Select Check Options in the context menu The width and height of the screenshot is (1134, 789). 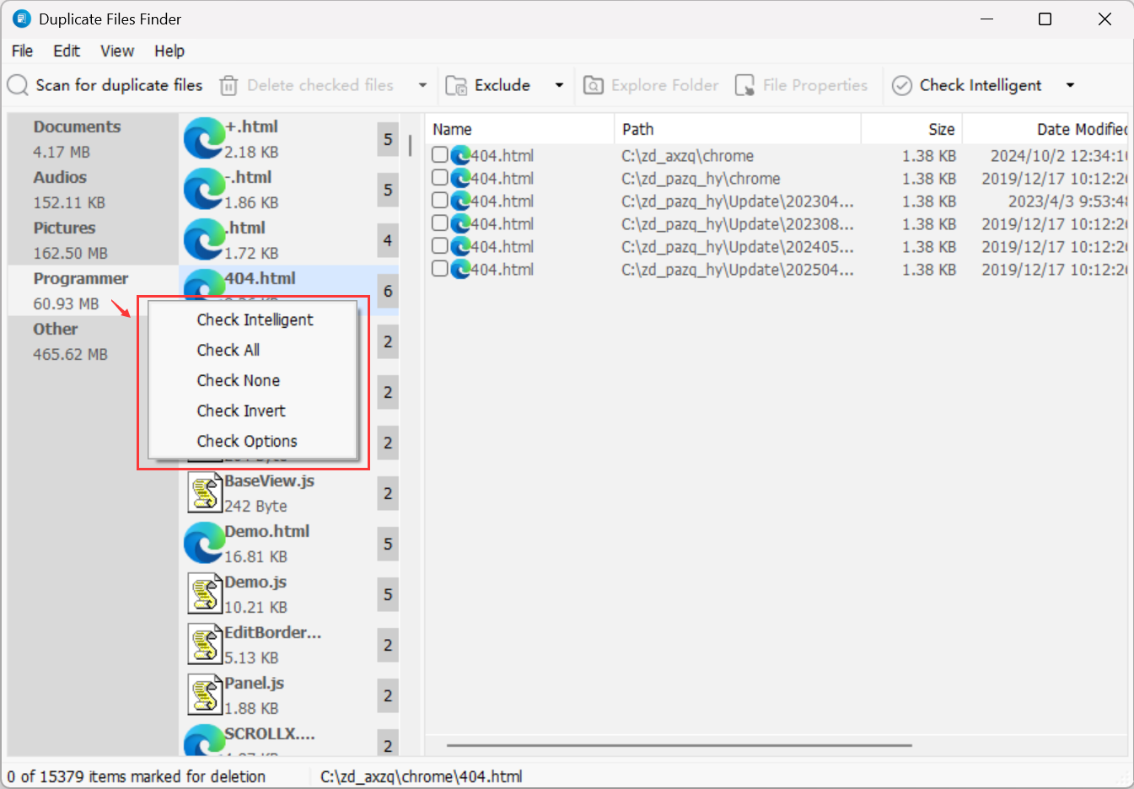(247, 441)
